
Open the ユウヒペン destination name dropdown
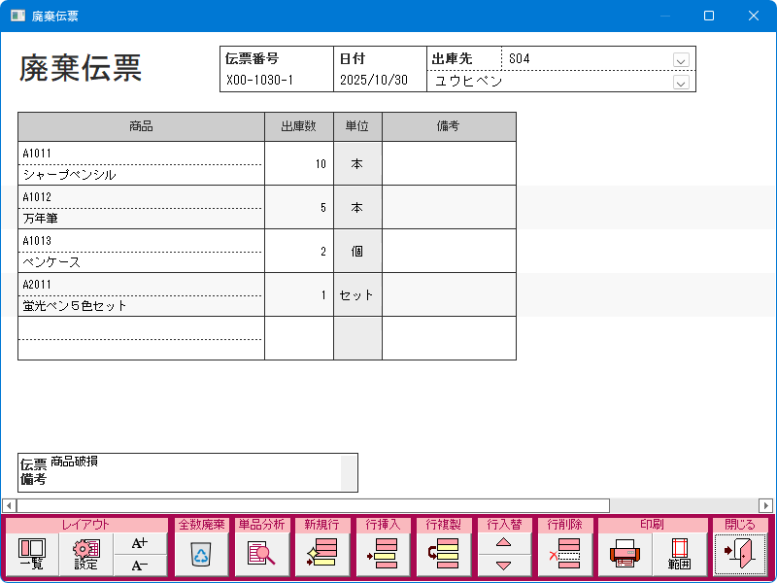coord(681,83)
